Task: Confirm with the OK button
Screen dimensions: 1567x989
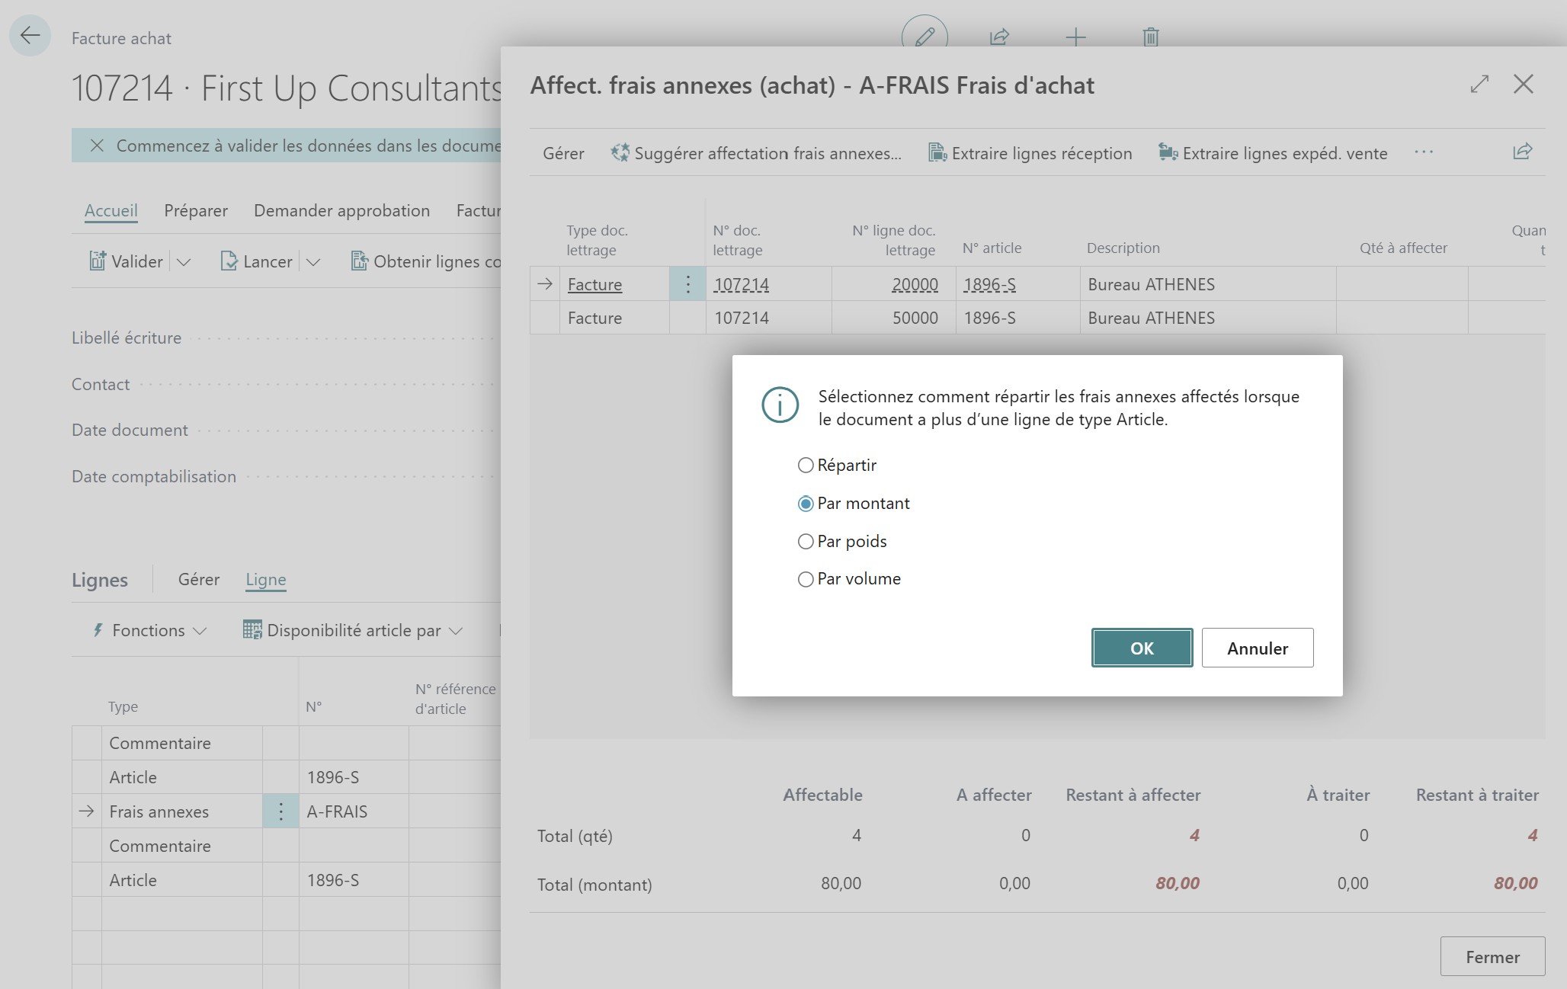Action: pyautogui.click(x=1141, y=648)
